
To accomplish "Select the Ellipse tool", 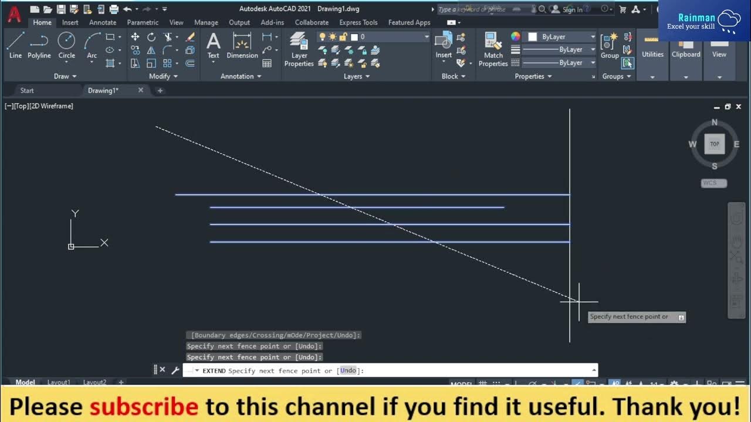I will click(x=110, y=50).
